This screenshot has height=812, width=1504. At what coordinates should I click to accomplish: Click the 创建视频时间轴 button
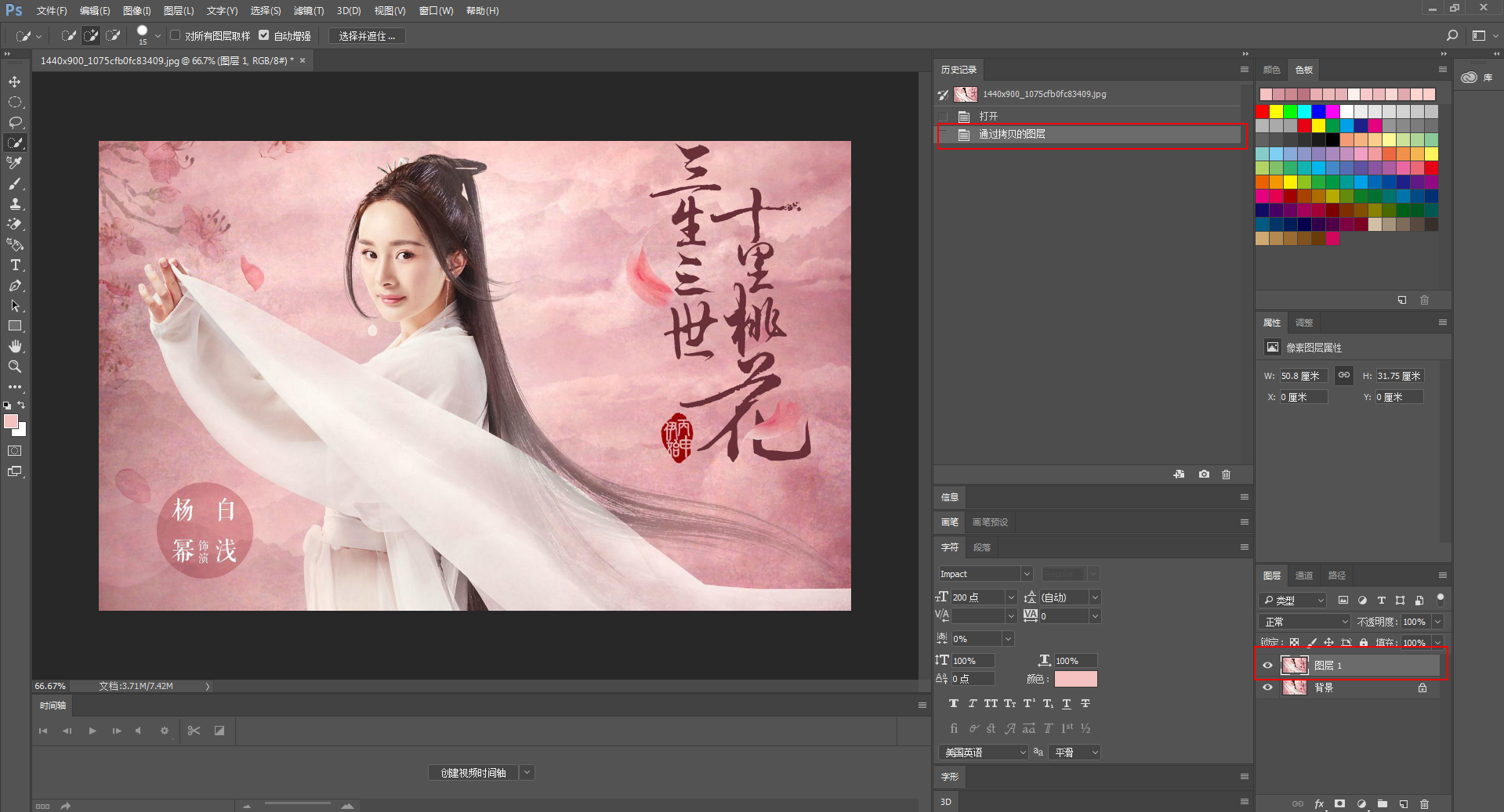[x=473, y=773]
